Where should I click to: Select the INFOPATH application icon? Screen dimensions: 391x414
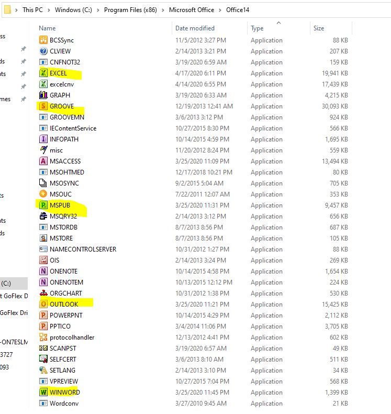[x=43, y=139]
